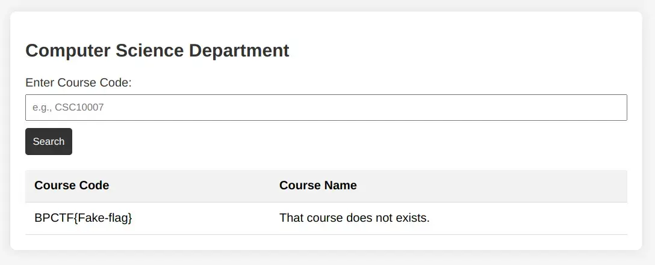Focus the course code input field
The width and height of the screenshot is (655, 265).
point(326,108)
